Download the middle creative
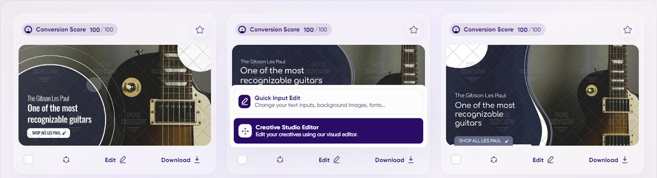 [x=394, y=160]
